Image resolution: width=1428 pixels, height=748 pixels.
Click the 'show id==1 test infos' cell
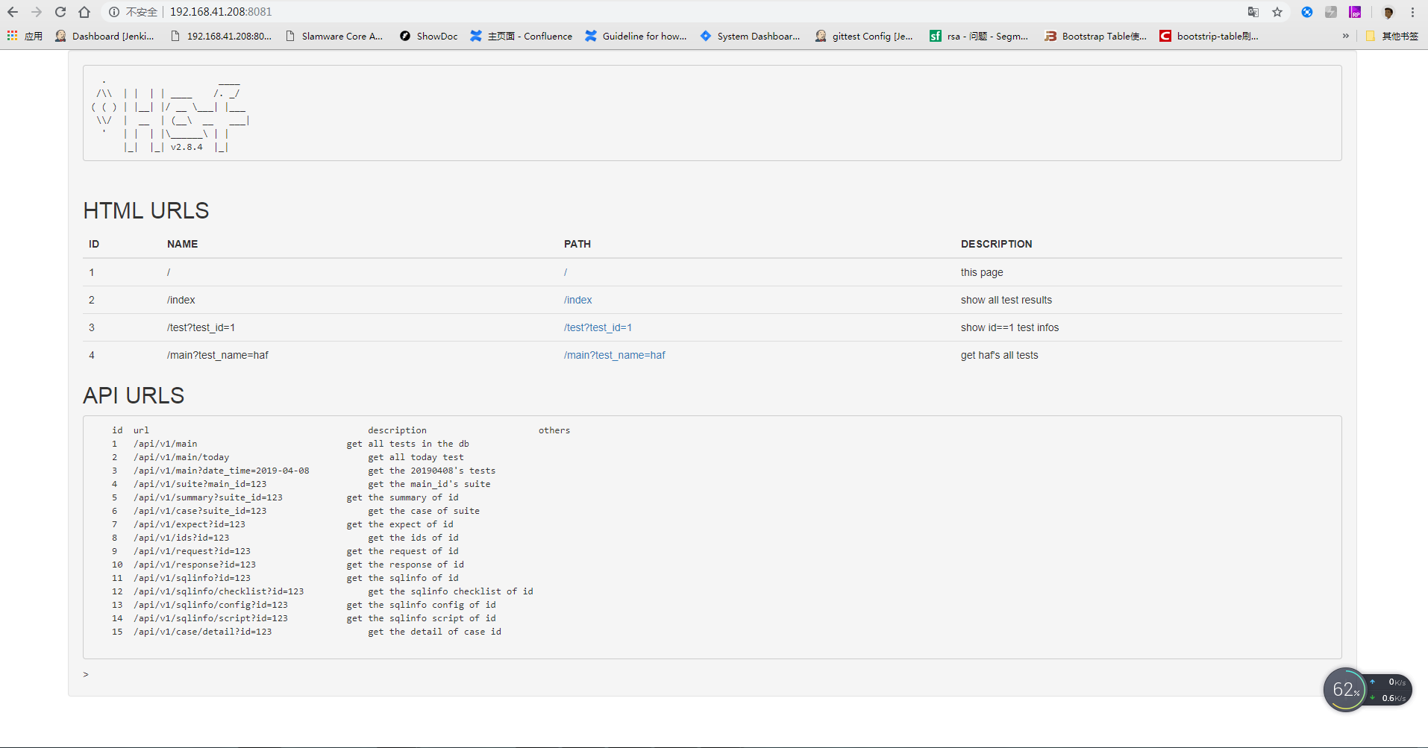click(x=1009, y=327)
